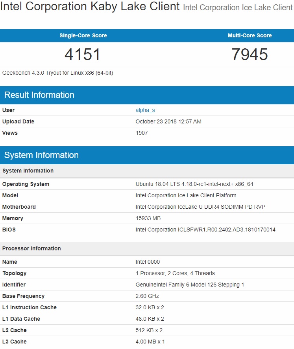Click the Processor Information subheading
This screenshot has height=349, width=294.
click(x=31, y=248)
